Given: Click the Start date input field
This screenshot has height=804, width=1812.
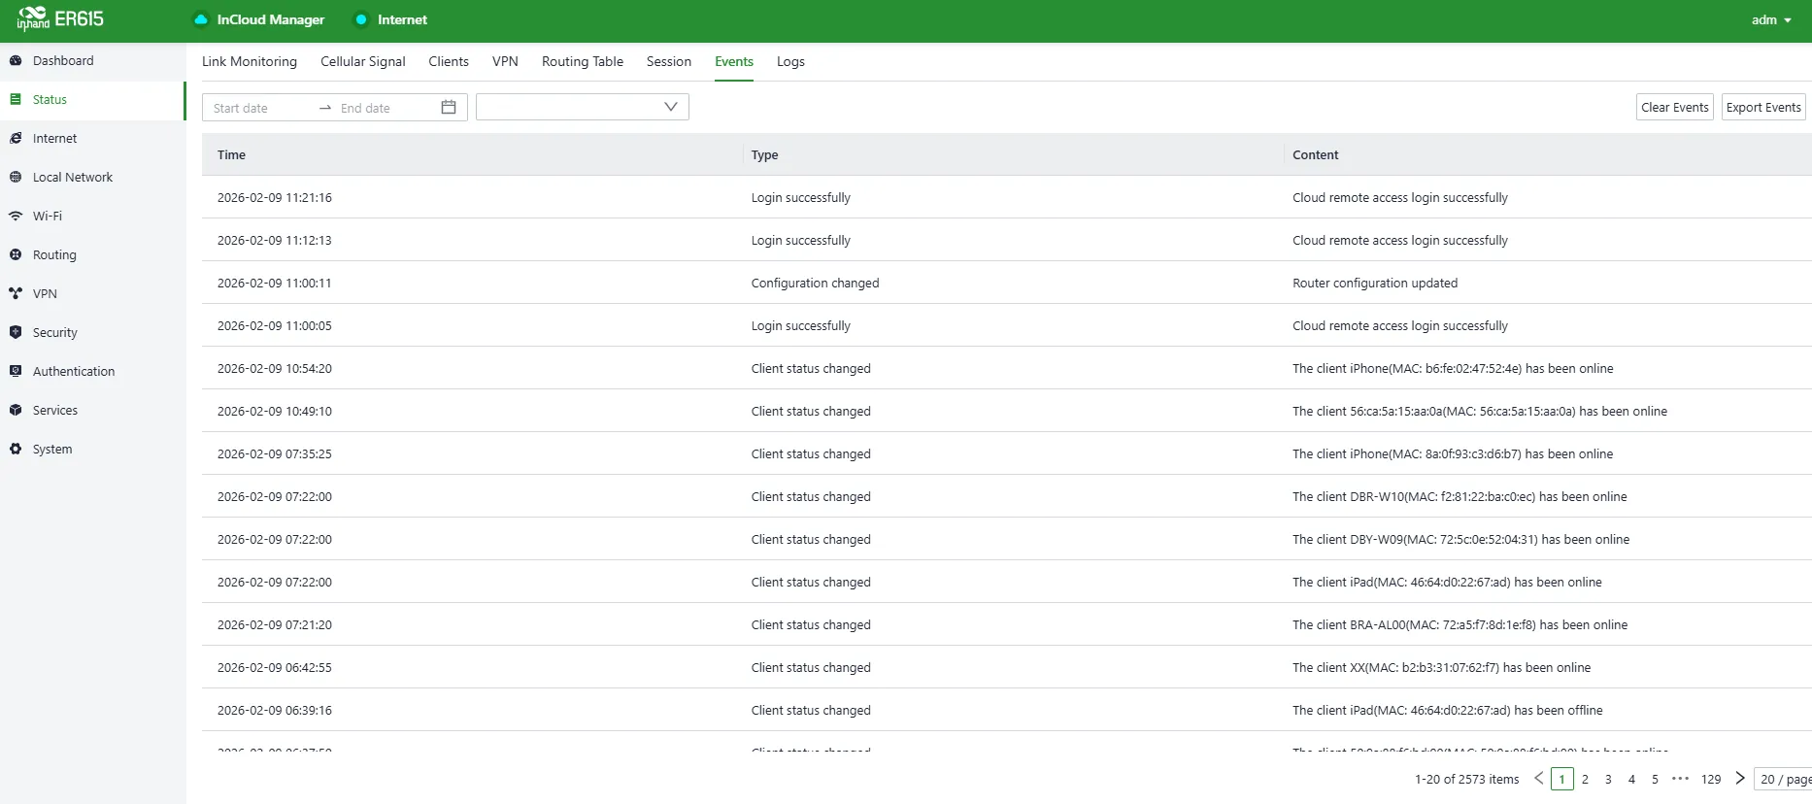Looking at the screenshot, I should (x=260, y=108).
